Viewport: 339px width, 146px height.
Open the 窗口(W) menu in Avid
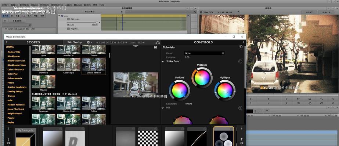click(78, 5)
